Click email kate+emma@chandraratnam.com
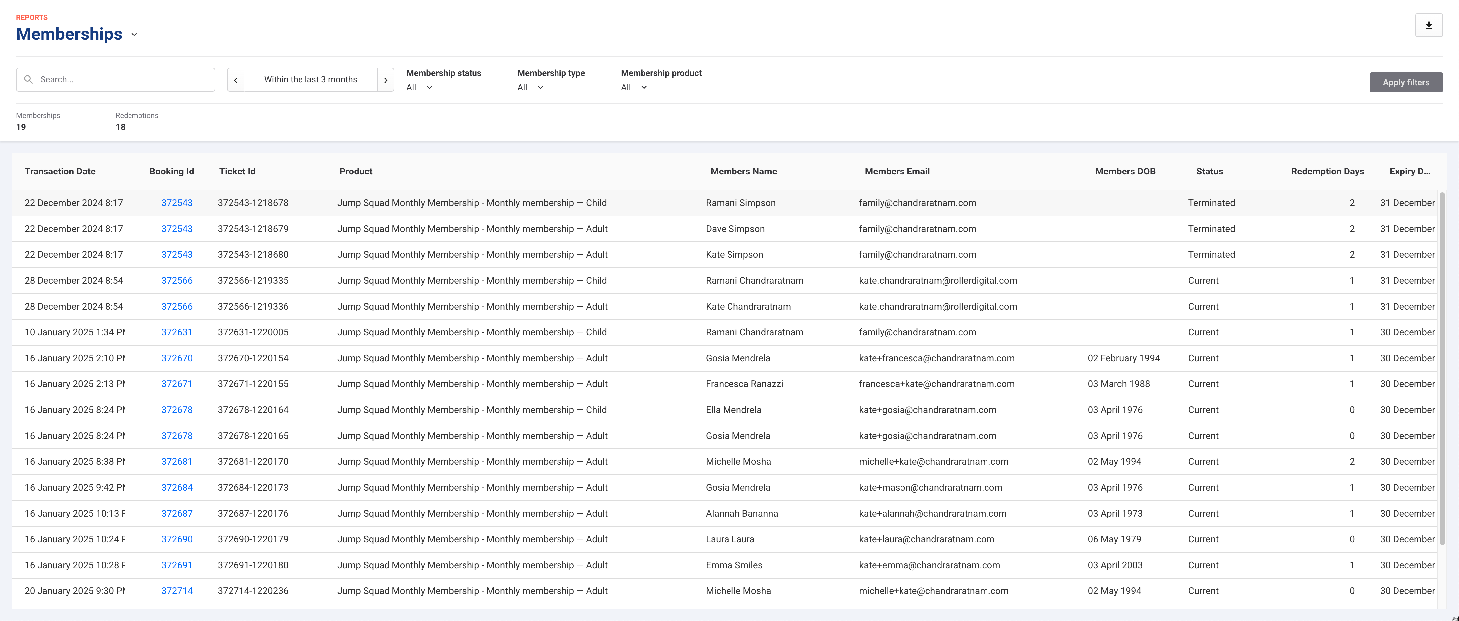Viewport: 1459px width, 621px height. tap(929, 565)
